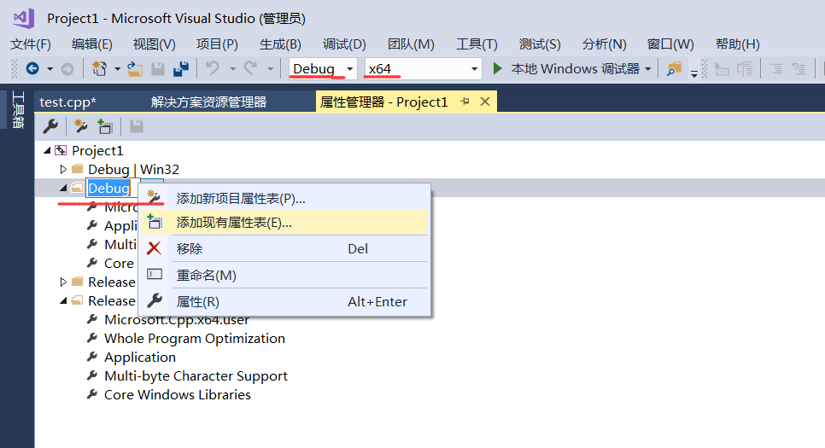The image size is (825, 448).
Task: Open the 分析(N) menu
Action: [604, 44]
